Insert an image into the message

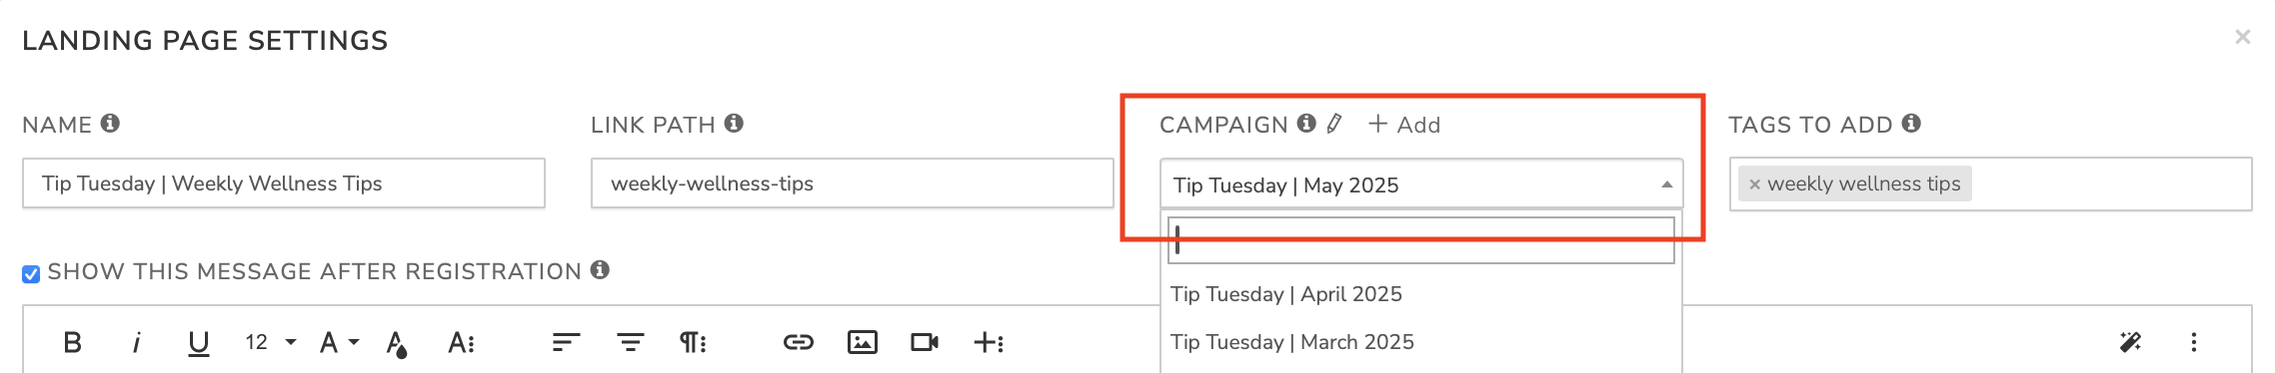(x=862, y=343)
